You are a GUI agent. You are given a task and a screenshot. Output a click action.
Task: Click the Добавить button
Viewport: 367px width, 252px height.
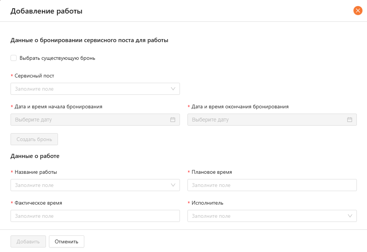pos(28,241)
